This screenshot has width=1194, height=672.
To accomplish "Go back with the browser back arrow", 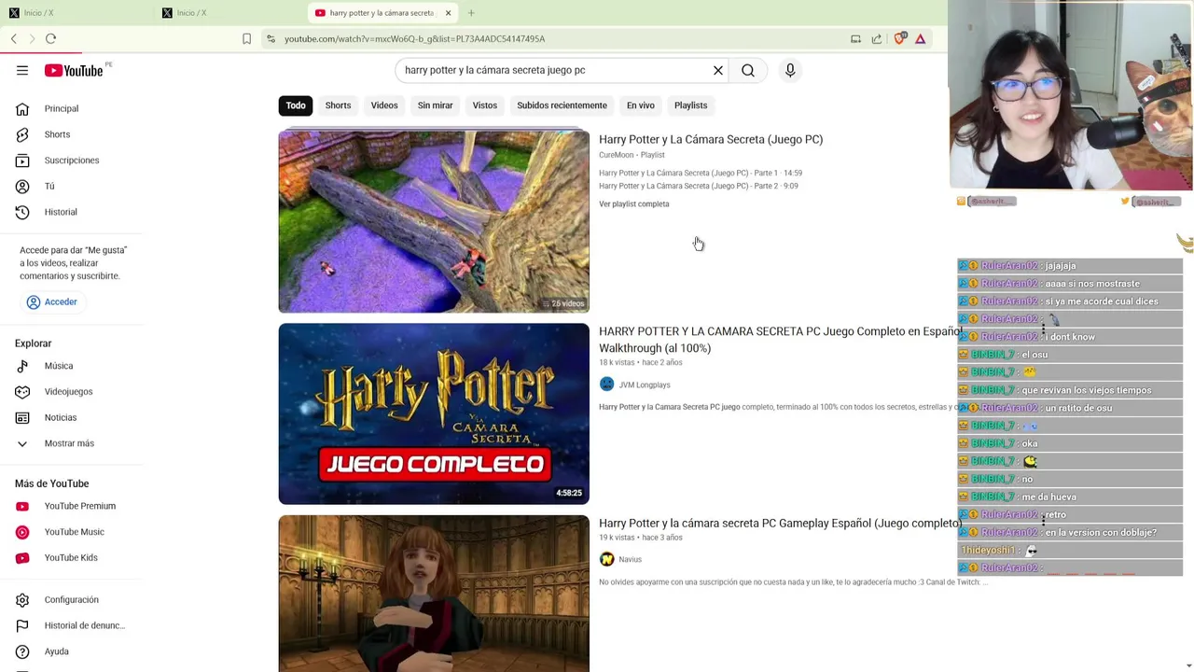I will 14,38.
